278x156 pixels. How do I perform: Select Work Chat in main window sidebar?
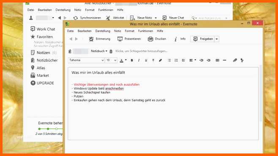[43, 29]
